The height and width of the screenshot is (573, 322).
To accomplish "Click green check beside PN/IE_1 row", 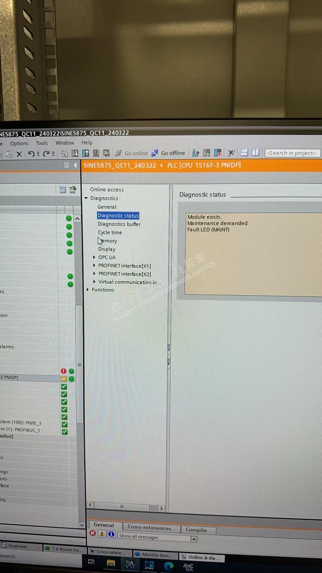I will 65,424.
